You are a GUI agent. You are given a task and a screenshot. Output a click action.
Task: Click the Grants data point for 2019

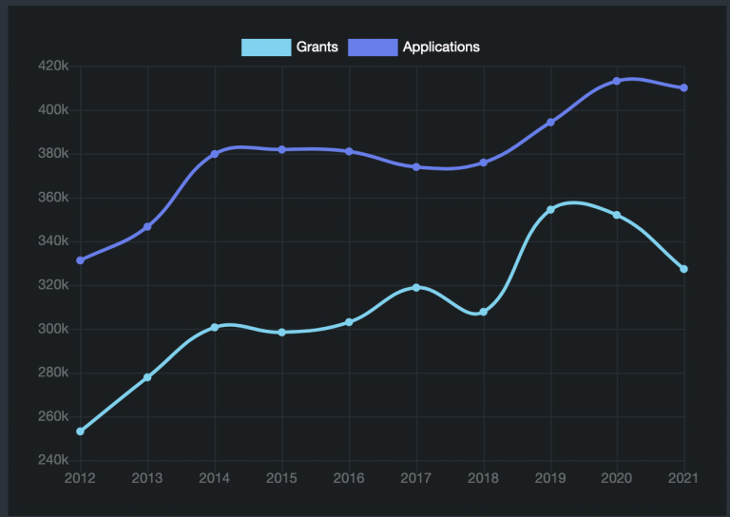(x=550, y=209)
